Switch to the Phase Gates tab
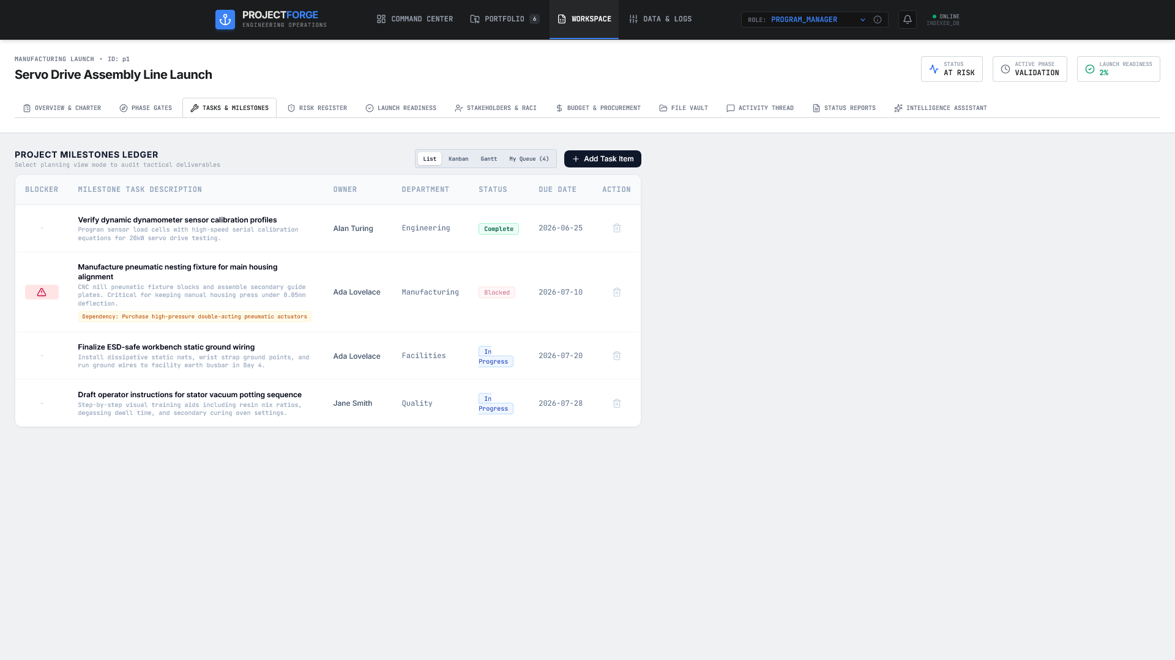 [146, 108]
